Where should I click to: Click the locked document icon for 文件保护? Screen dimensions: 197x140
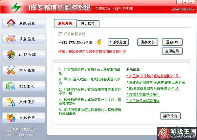point(11,102)
